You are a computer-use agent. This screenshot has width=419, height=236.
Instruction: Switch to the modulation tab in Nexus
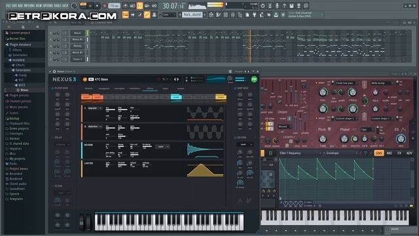click(135, 88)
